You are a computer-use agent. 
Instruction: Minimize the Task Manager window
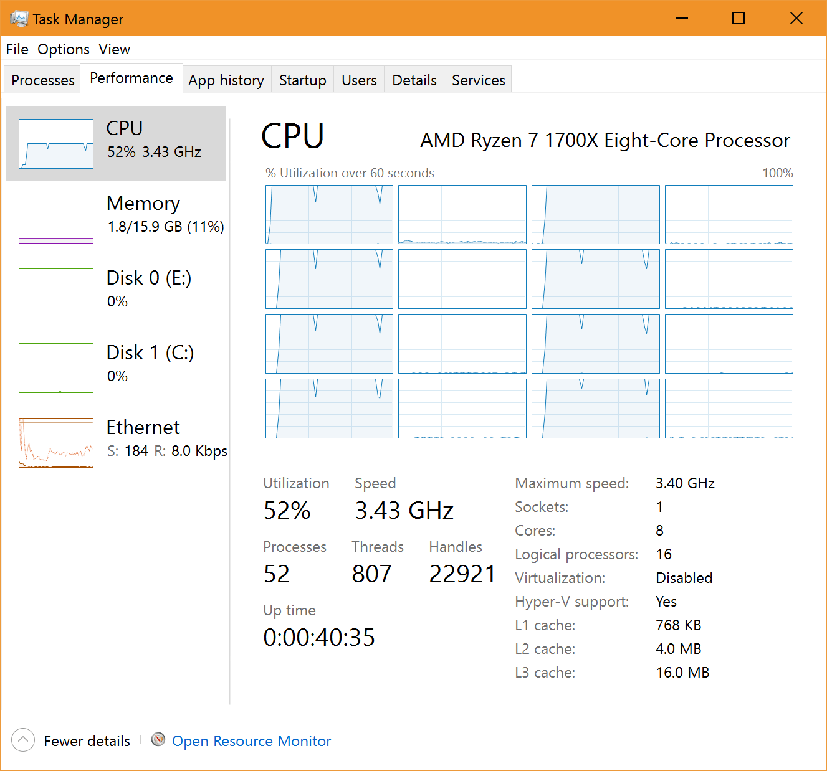[682, 18]
